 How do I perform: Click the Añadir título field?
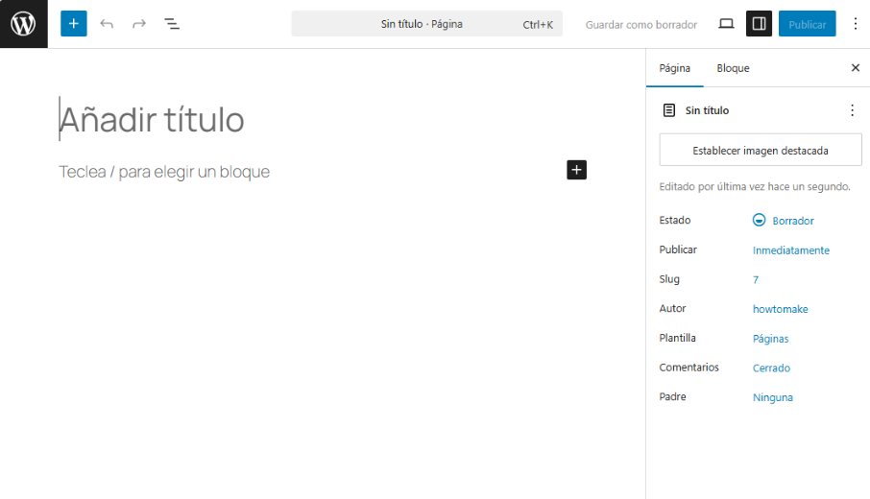pos(152,120)
